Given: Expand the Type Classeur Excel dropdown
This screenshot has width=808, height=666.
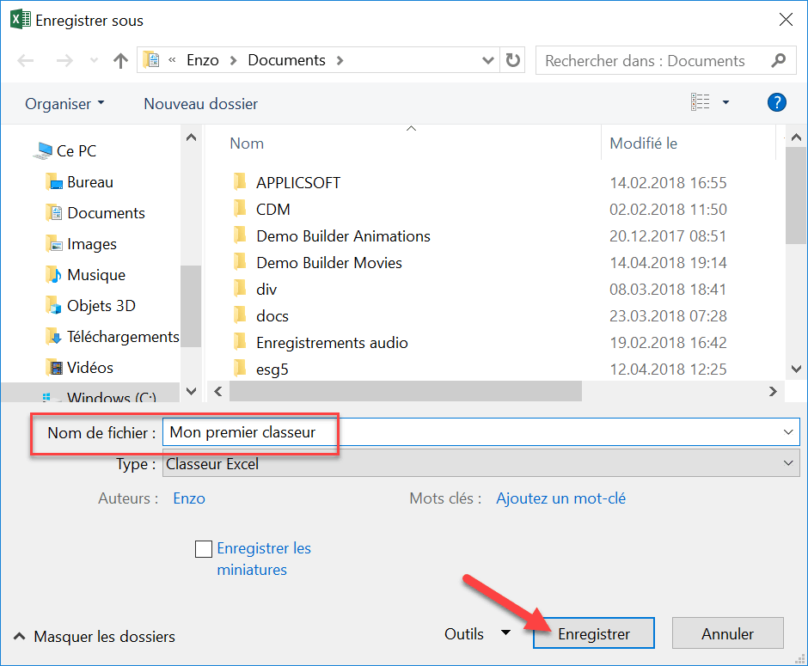Looking at the screenshot, I should 788,464.
